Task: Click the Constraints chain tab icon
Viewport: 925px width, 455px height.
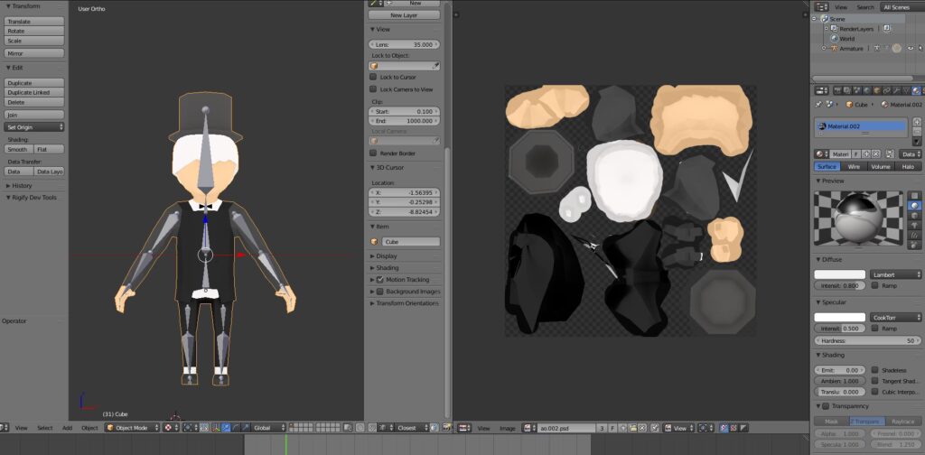Action: coord(886,91)
